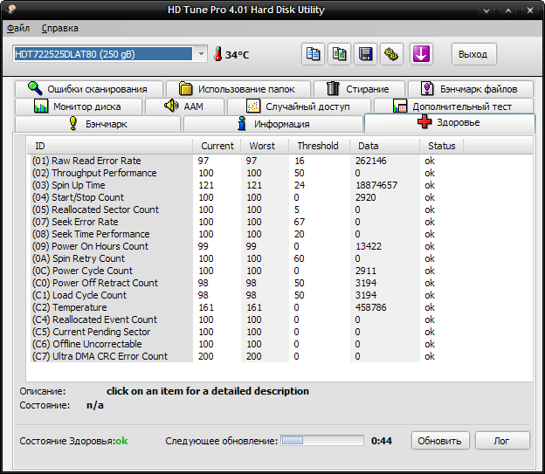Open the Информация tab

pyautogui.click(x=272, y=124)
